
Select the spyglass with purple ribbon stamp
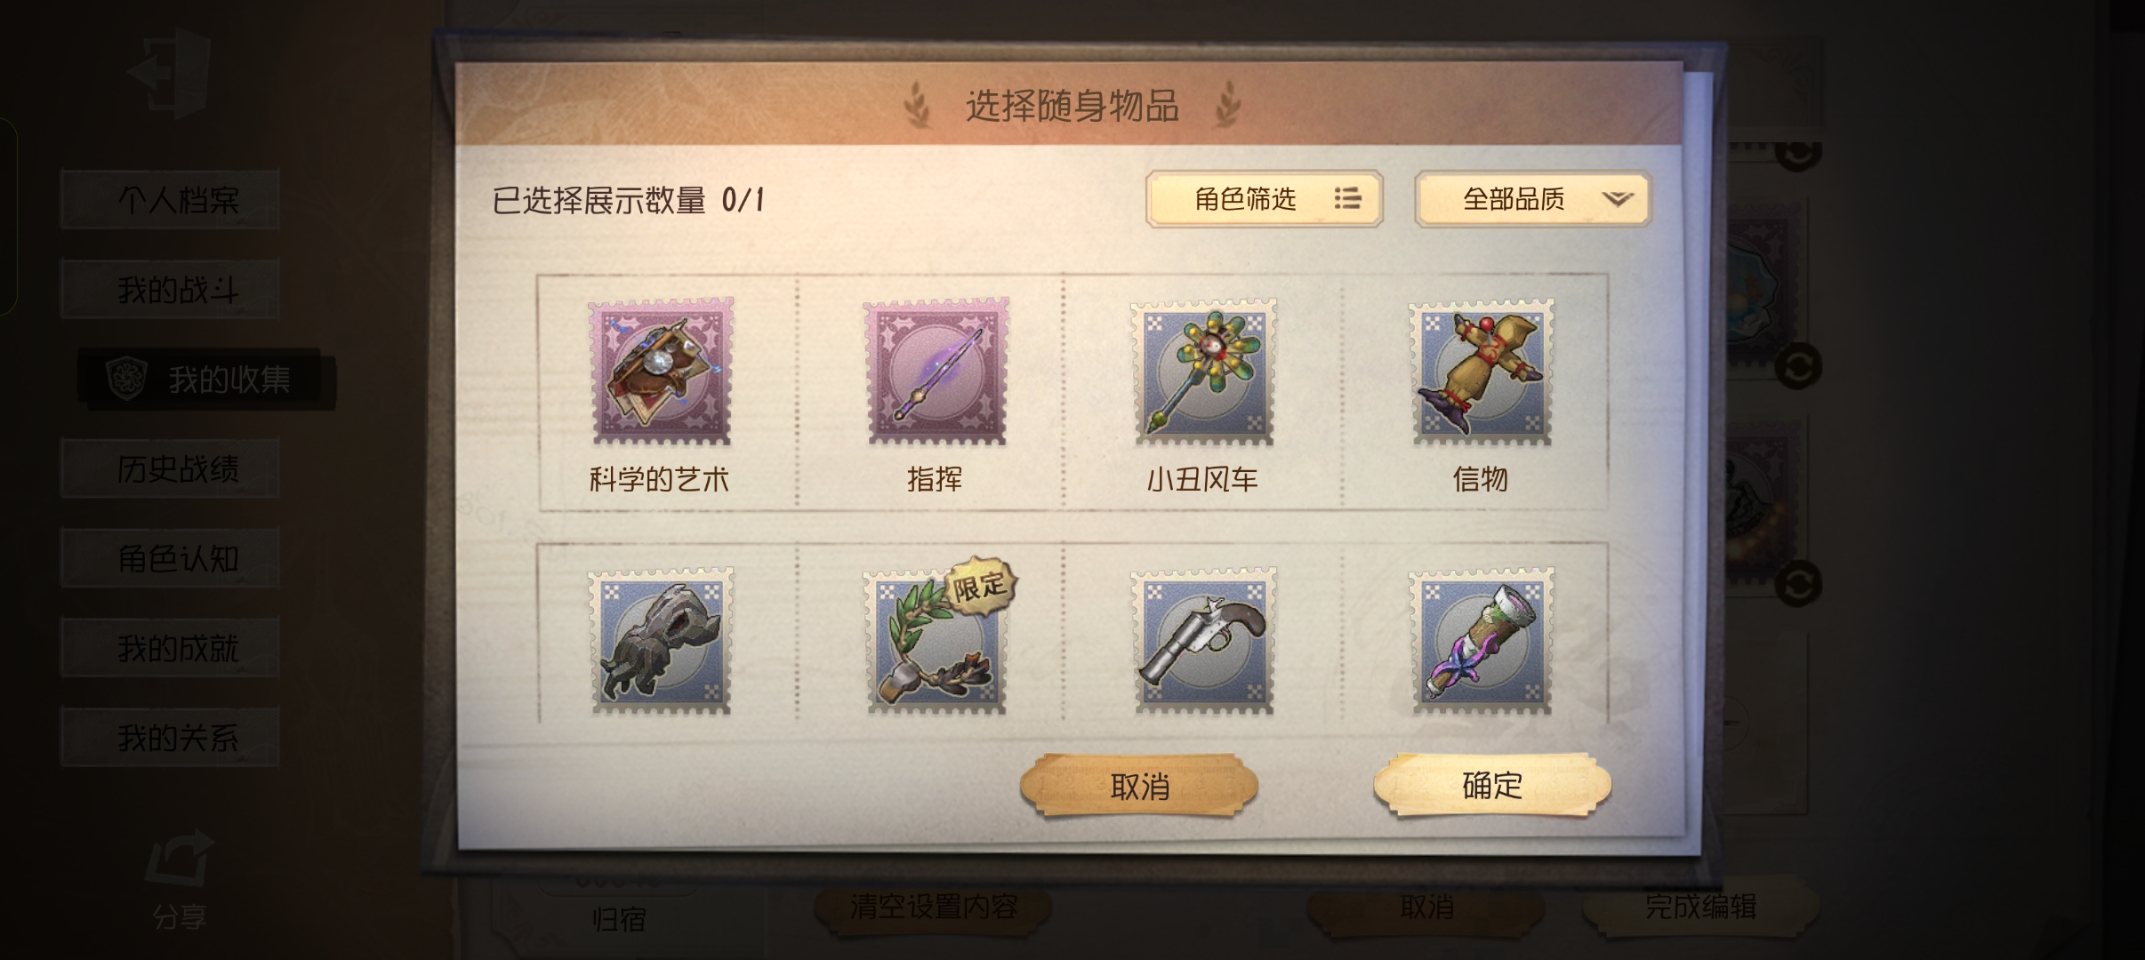coord(1482,641)
